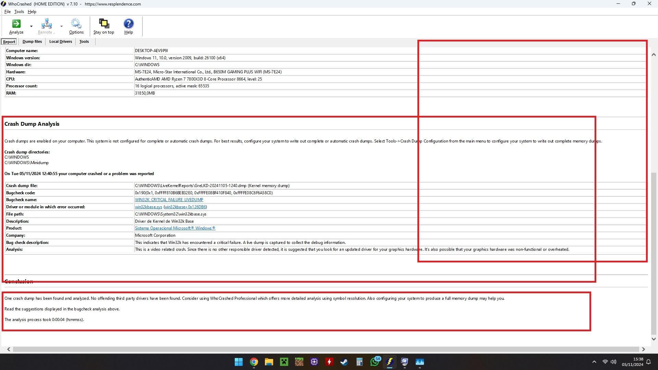Click the Wi-Fi network tray icon

(605, 362)
